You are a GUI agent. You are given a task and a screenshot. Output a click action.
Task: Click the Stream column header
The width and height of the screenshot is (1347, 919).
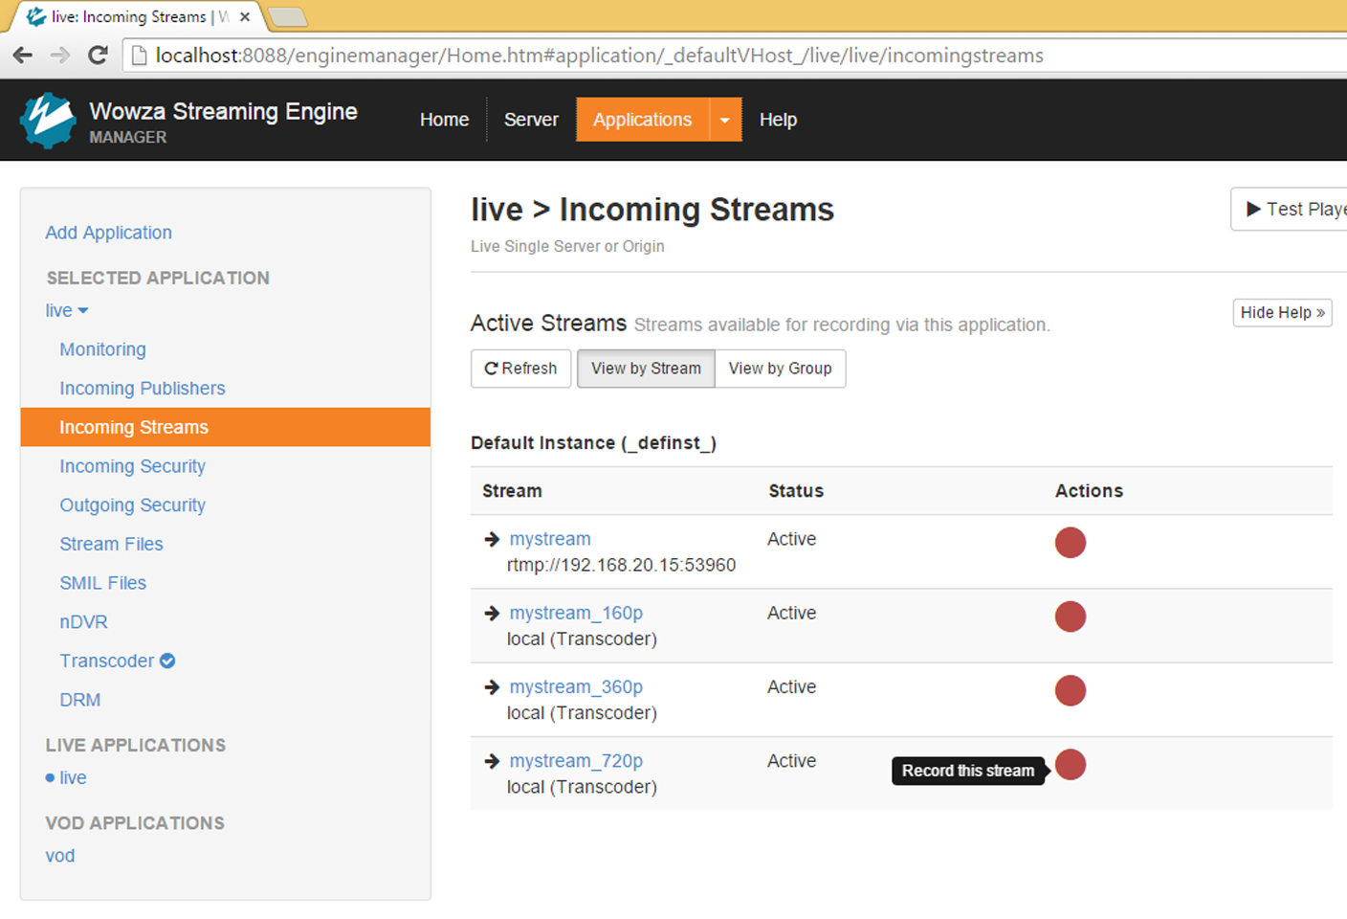(512, 491)
